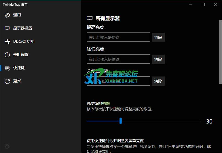Clear the 提高亮度 hotkey with 清除
Viewport: 222px width, 153px height.
coord(158,37)
